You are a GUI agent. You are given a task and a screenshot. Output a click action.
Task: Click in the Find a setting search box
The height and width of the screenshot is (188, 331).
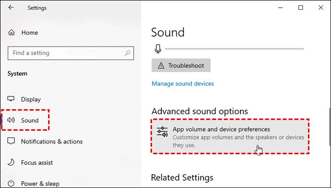tap(71, 53)
